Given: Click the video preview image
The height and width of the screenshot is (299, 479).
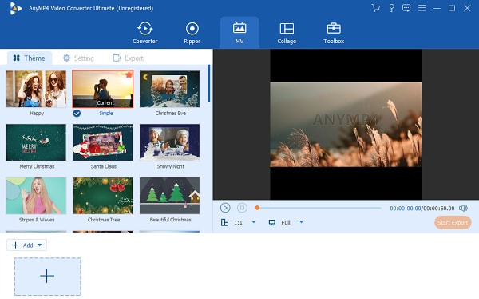Looking at the screenshot, I should (x=346, y=125).
